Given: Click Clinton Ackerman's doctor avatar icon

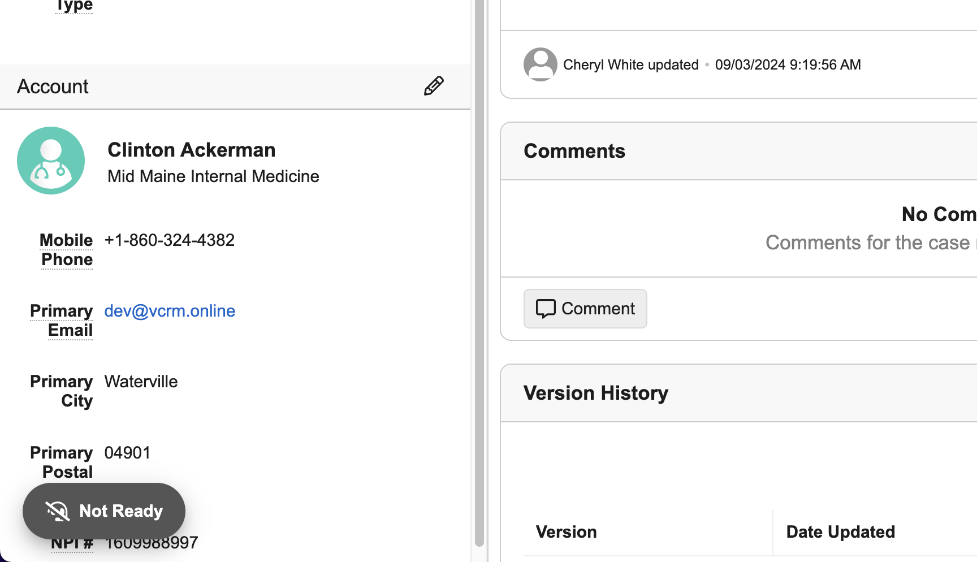Looking at the screenshot, I should pyautogui.click(x=51, y=161).
